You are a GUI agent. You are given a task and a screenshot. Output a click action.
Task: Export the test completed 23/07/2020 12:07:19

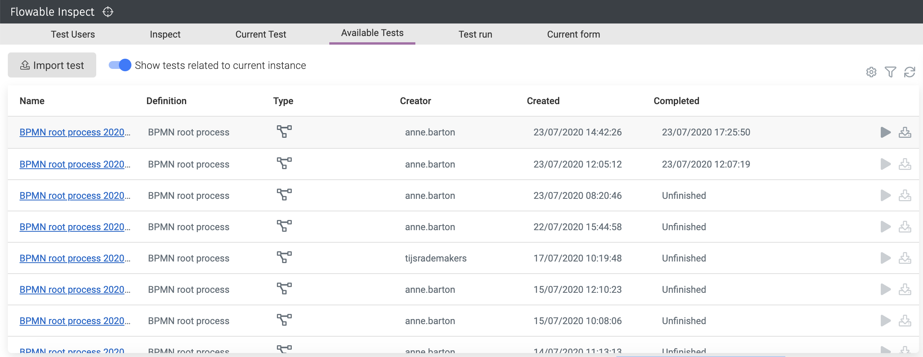[x=905, y=164]
